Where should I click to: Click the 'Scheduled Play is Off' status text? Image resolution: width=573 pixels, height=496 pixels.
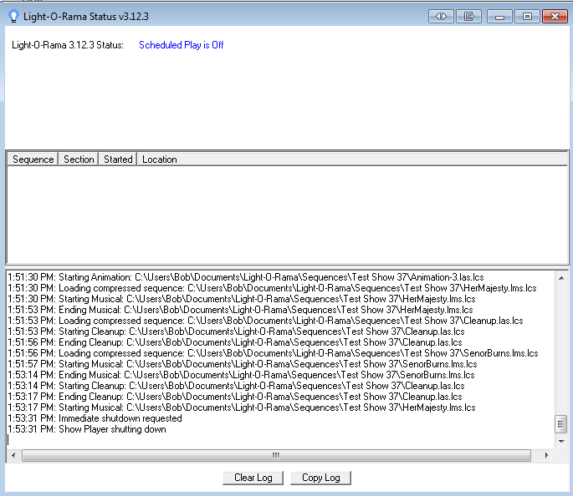pyautogui.click(x=182, y=45)
